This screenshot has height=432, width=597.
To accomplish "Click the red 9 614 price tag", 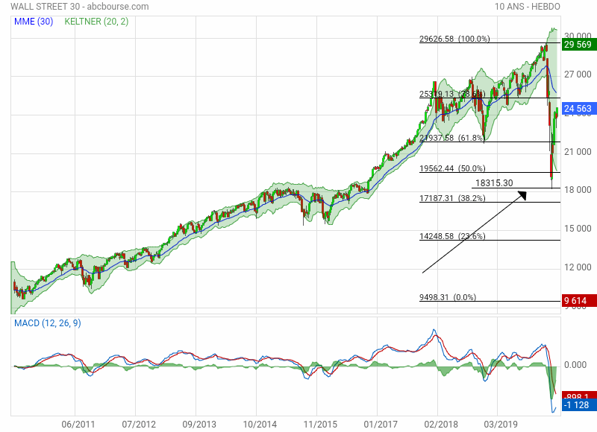I will click(579, 301).
